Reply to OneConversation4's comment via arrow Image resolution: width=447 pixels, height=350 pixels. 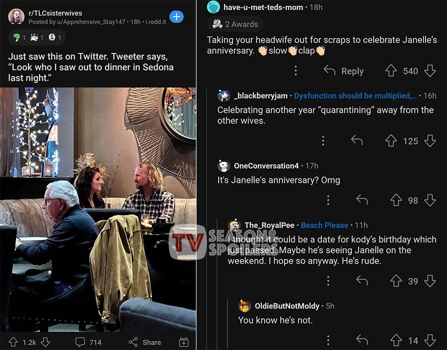(362, 200)
